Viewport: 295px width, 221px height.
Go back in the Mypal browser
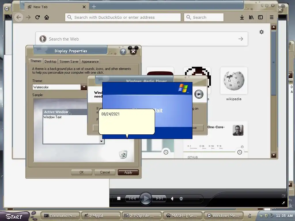19,17
